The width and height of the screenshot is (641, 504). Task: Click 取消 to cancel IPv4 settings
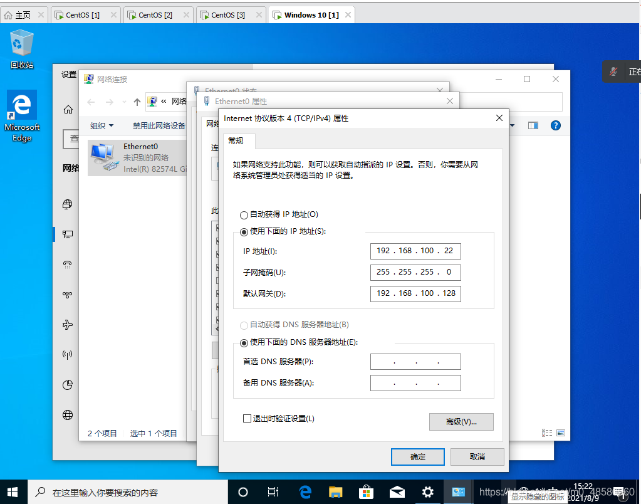(477, 457)
